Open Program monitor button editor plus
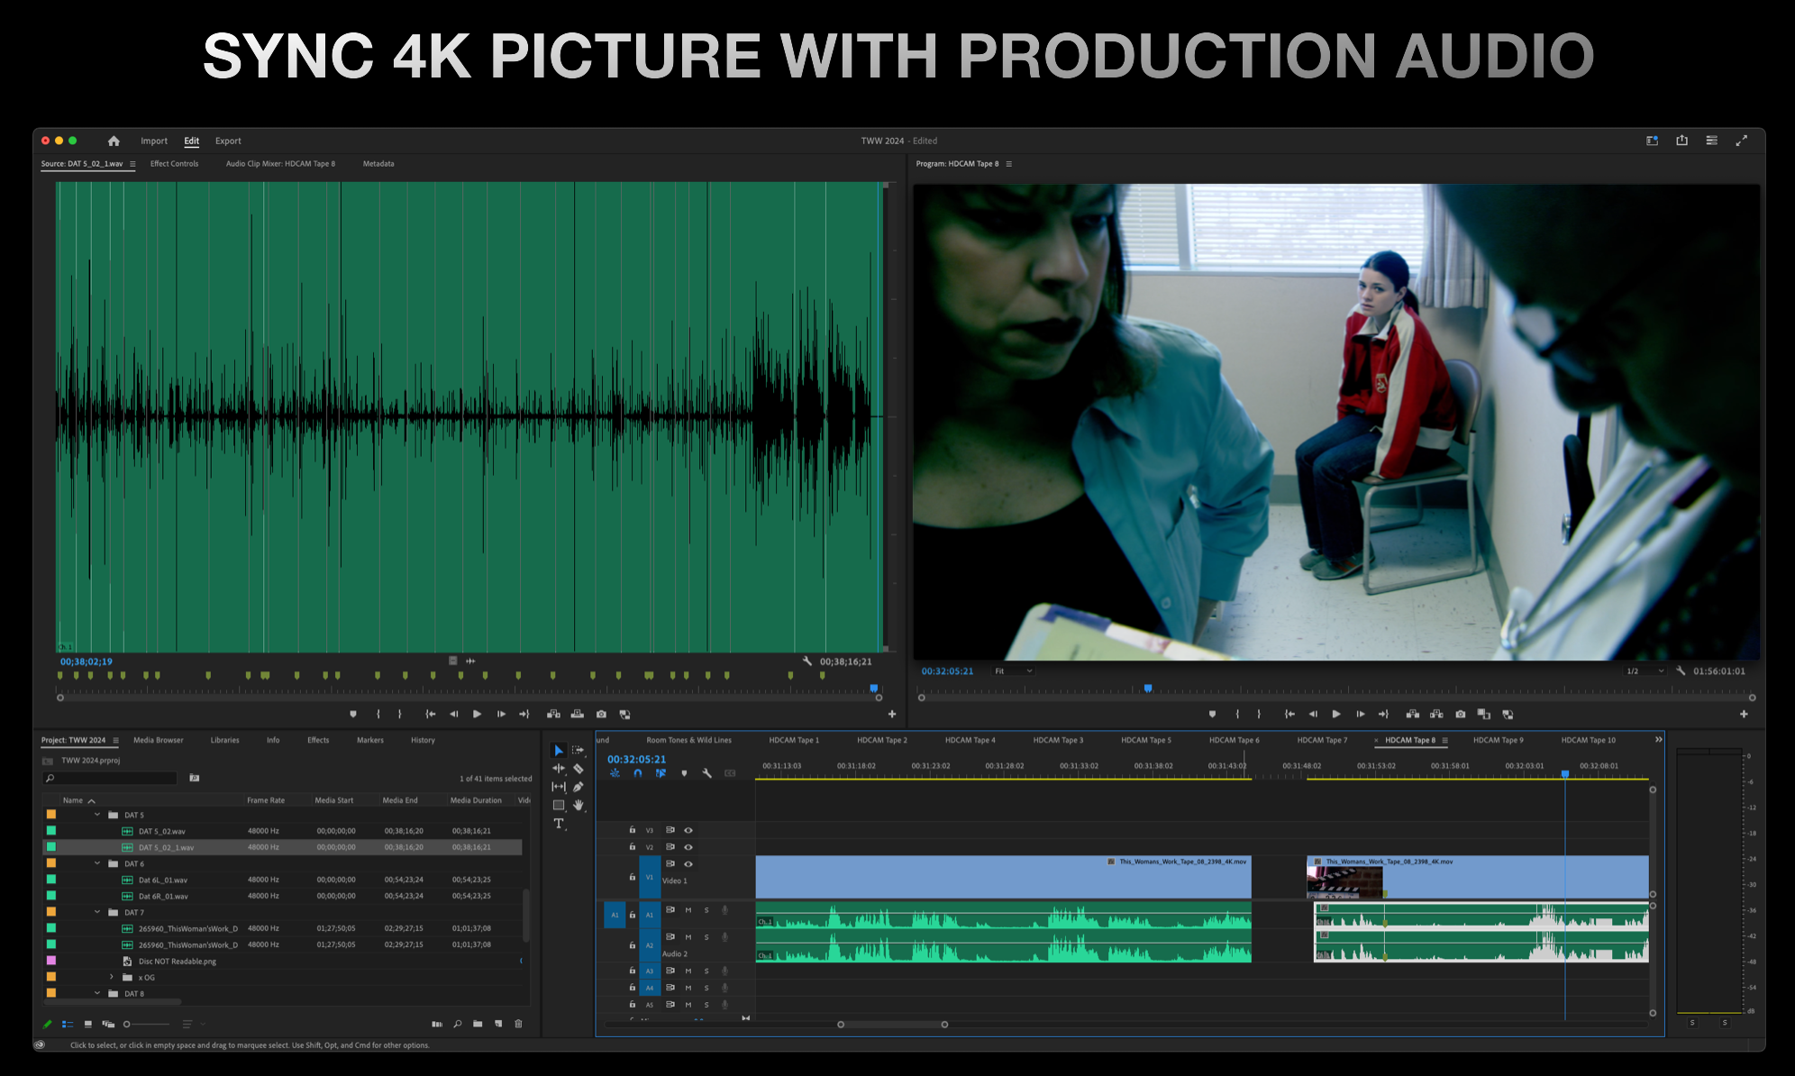 (1744, 714)
